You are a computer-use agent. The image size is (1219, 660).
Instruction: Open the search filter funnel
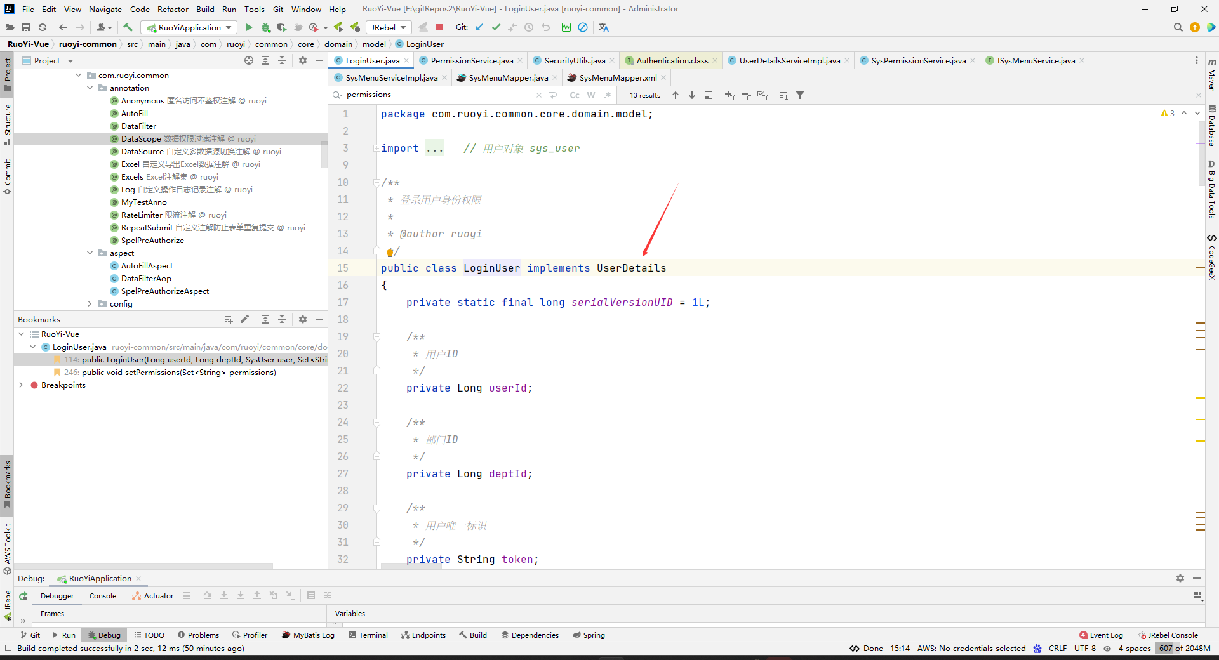pos(800,95)
